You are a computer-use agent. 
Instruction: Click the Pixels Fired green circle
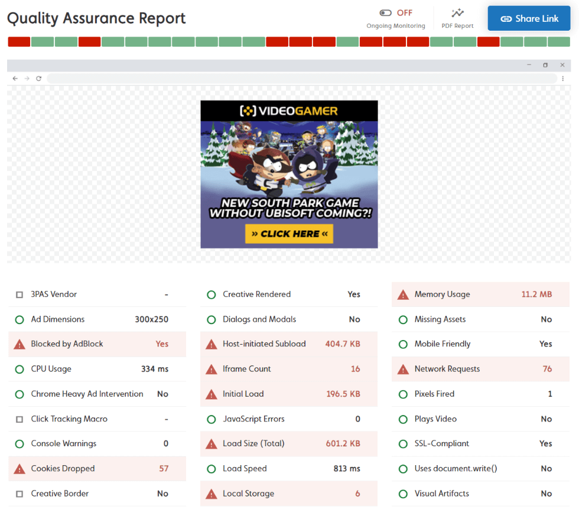point(403,394)
